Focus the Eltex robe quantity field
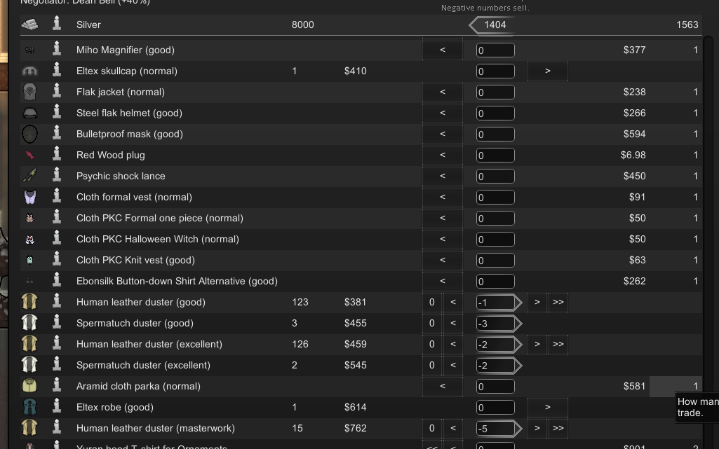 [495, 408]
